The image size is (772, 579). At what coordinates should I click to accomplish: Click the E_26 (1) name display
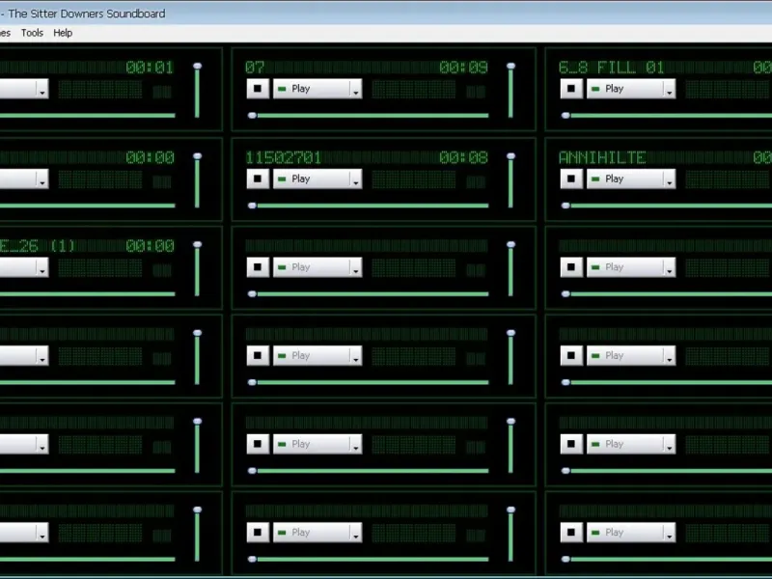tap(37, 246)
